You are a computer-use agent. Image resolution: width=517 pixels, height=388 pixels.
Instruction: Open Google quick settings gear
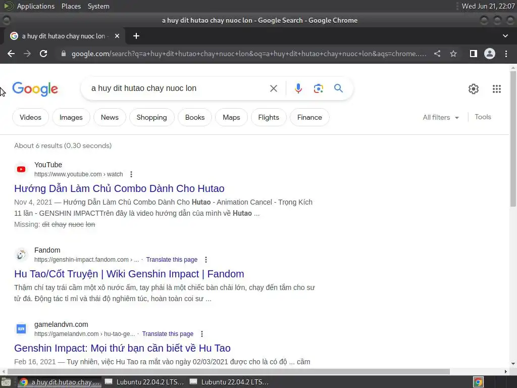(474, 89)
